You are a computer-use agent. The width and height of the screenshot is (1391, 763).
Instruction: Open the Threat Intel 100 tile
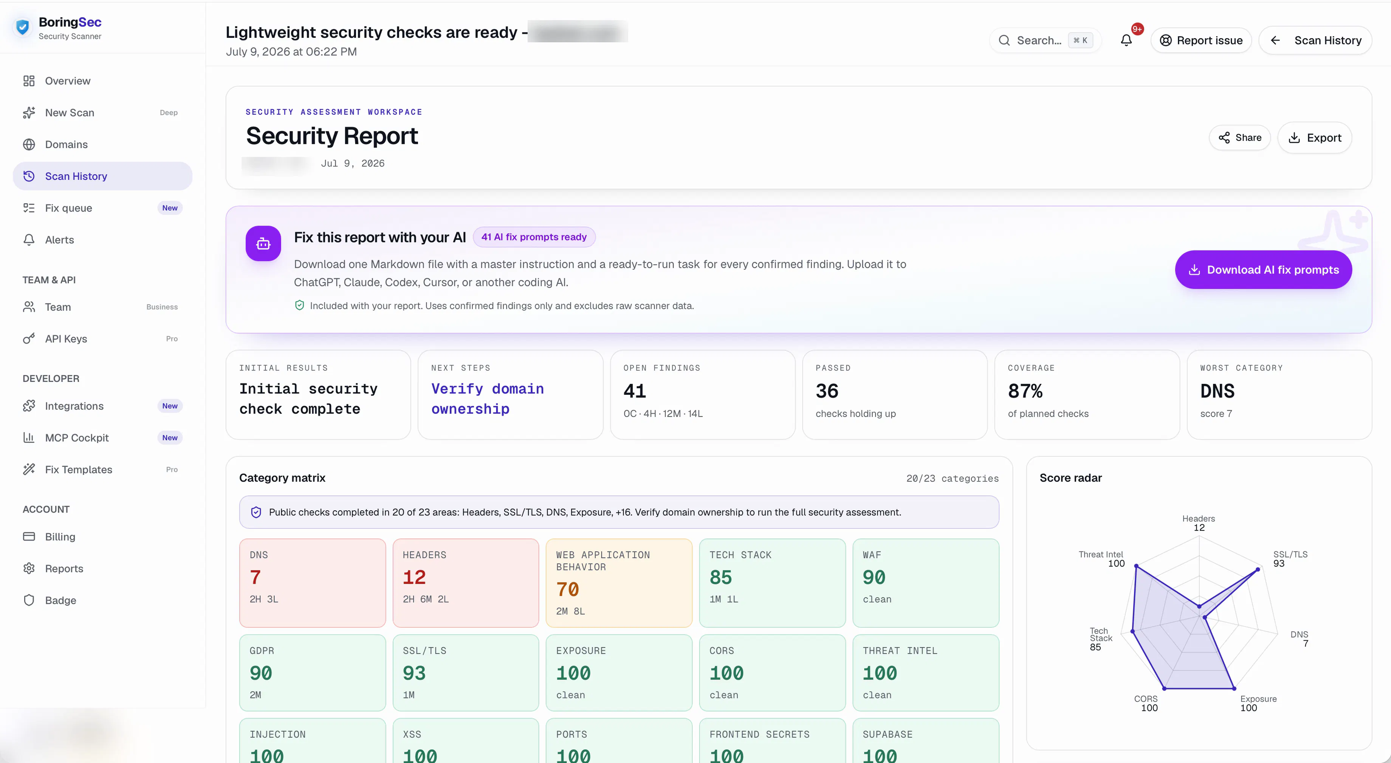926,673
